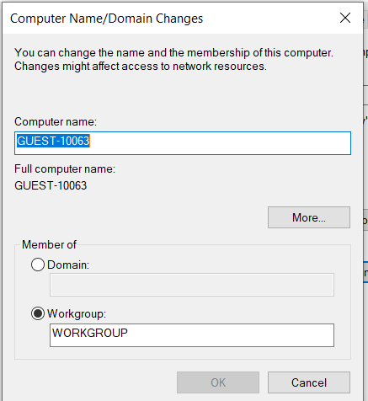The height and width of the screenshot is (401, 368).
Task: Click the Workgroup option label text
Action: (x=77, y=313)
